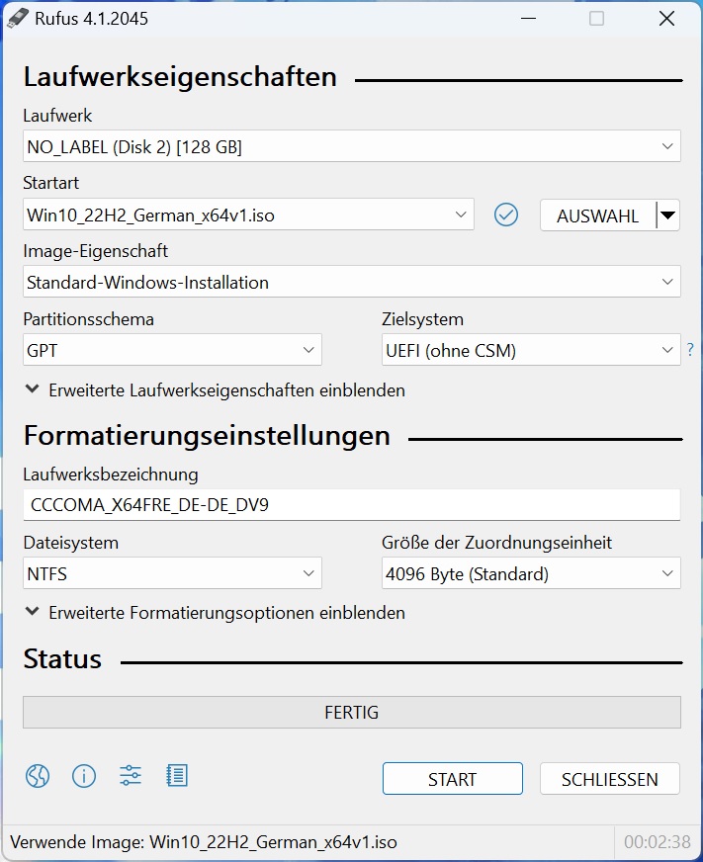Click the status text 'Verwende Image: Win10_22H2_German_x64v1.iso'
Image resolution: width=703 pixels, height=862 pixels.
(204, 842)
